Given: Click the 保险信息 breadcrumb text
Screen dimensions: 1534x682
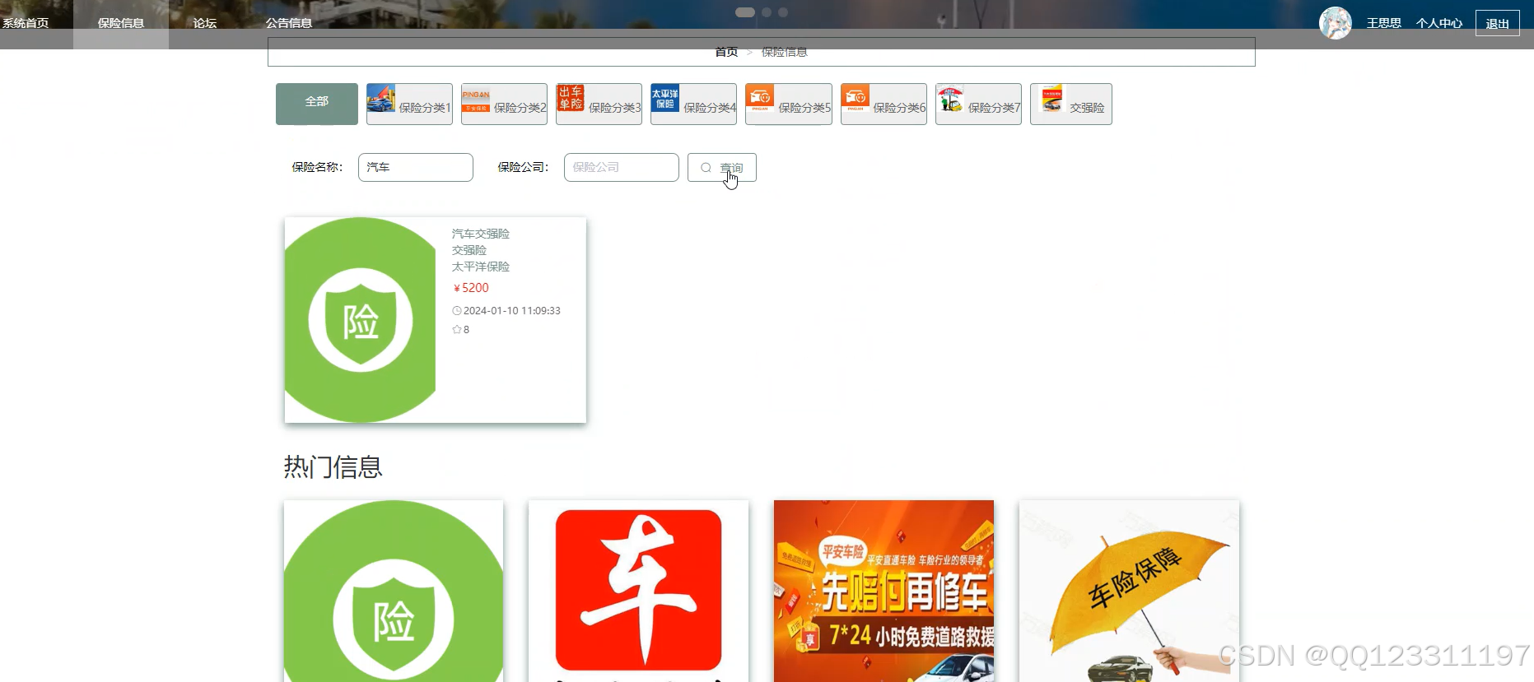Looking at the screenshot, I should [785, 52].
